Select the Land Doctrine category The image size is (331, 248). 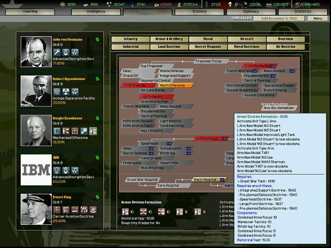[169, 47]
